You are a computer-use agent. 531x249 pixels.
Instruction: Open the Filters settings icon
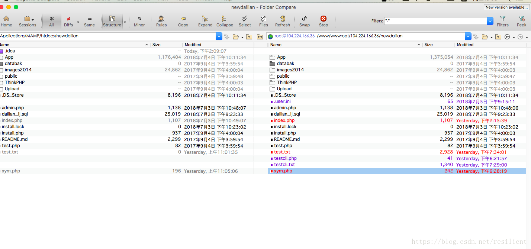click(503, 21)
